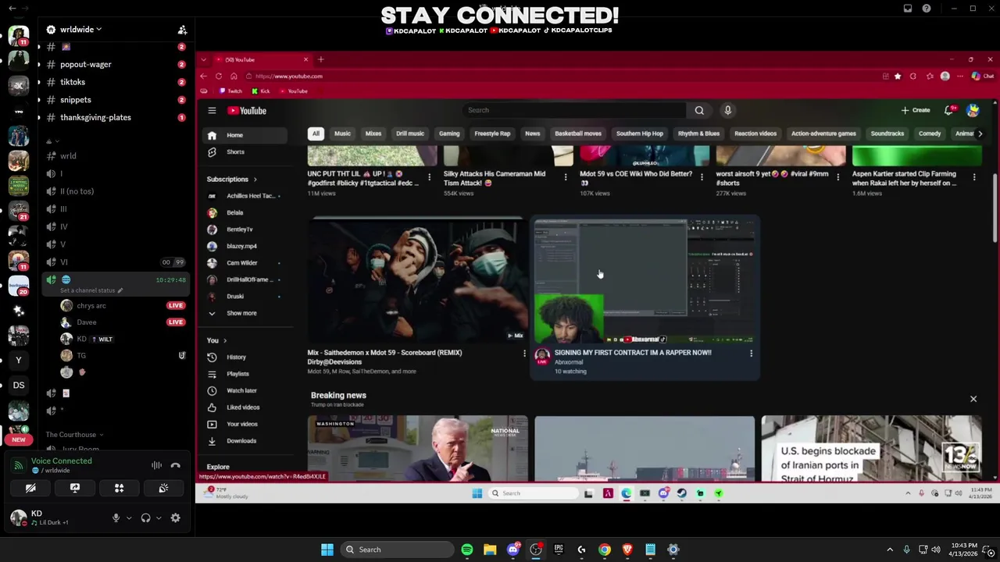This screenshot has height=562, width=1000.
Task: Open Brave browser from the taskbar
Action: point(627,550)
